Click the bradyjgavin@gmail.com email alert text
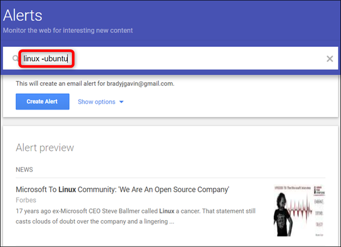Viewport: 341px width, 247px height. tap(95, 84)
